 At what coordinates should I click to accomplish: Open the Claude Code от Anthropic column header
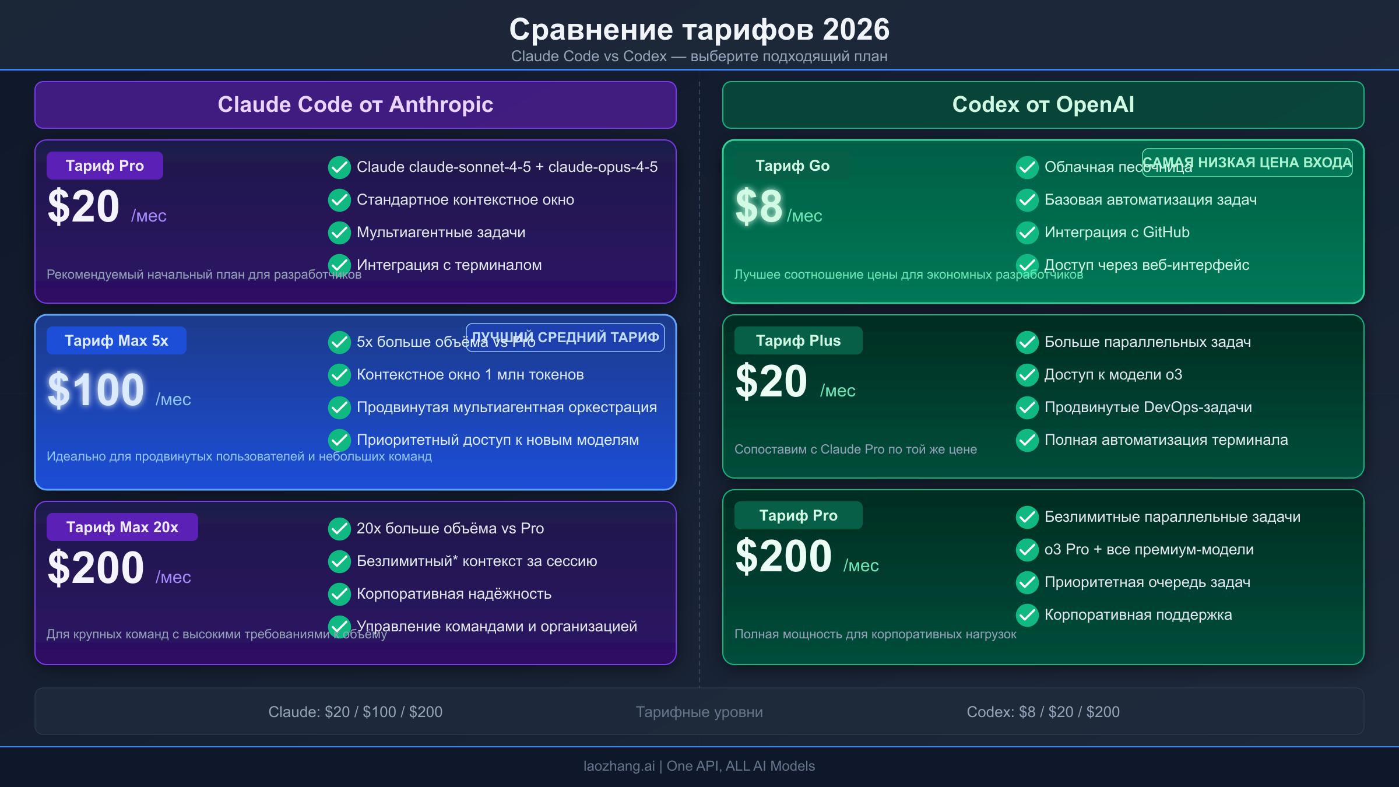(x=356, y=105)
